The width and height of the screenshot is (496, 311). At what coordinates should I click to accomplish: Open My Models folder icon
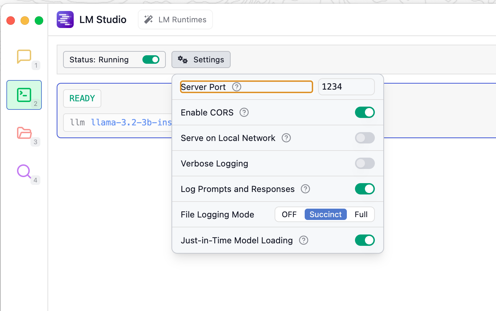pyautogui.click(x=24, y=133)
